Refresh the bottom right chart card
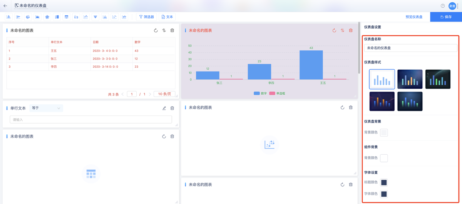The image size is (462, 204). [x=342, y=185]
